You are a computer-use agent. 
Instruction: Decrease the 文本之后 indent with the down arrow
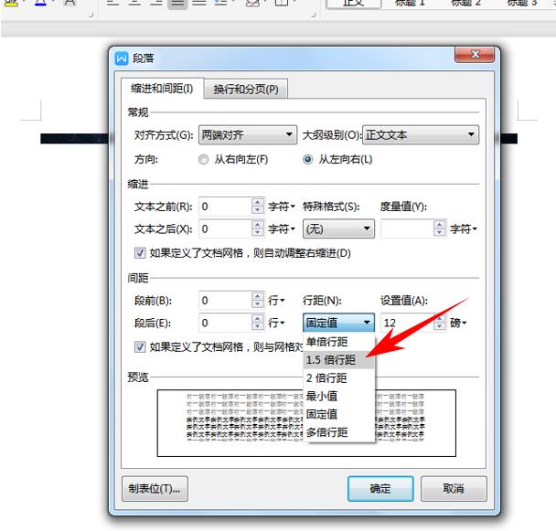pyautogui.click(x=258, y=232)
